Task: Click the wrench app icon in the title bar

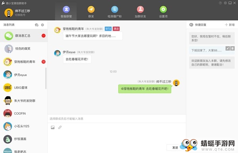Action: click(x=3, y=3)
